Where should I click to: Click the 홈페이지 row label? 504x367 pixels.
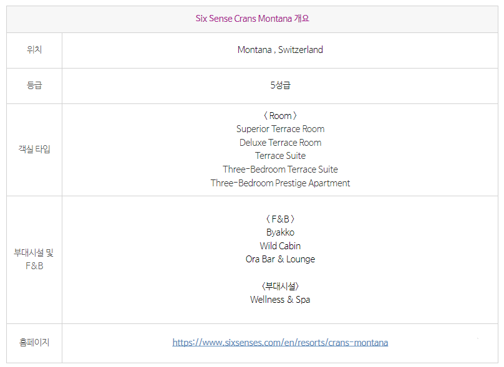coord(34,343)
